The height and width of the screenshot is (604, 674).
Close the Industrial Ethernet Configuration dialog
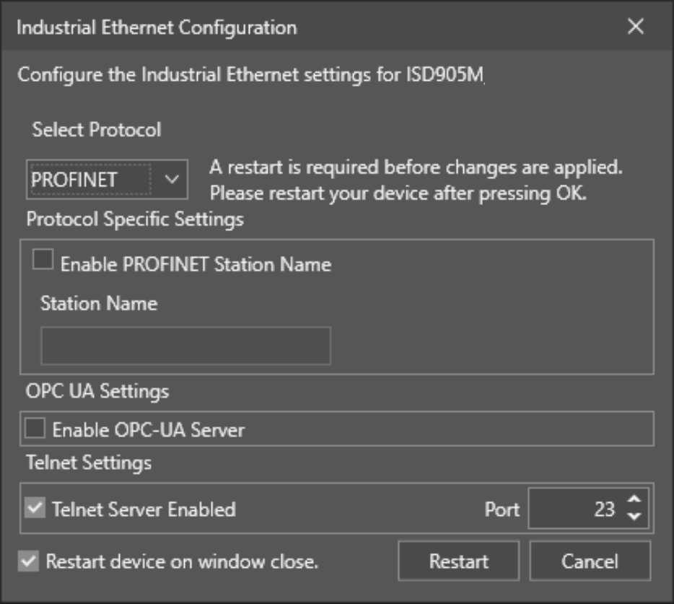[x=635, y=27]
